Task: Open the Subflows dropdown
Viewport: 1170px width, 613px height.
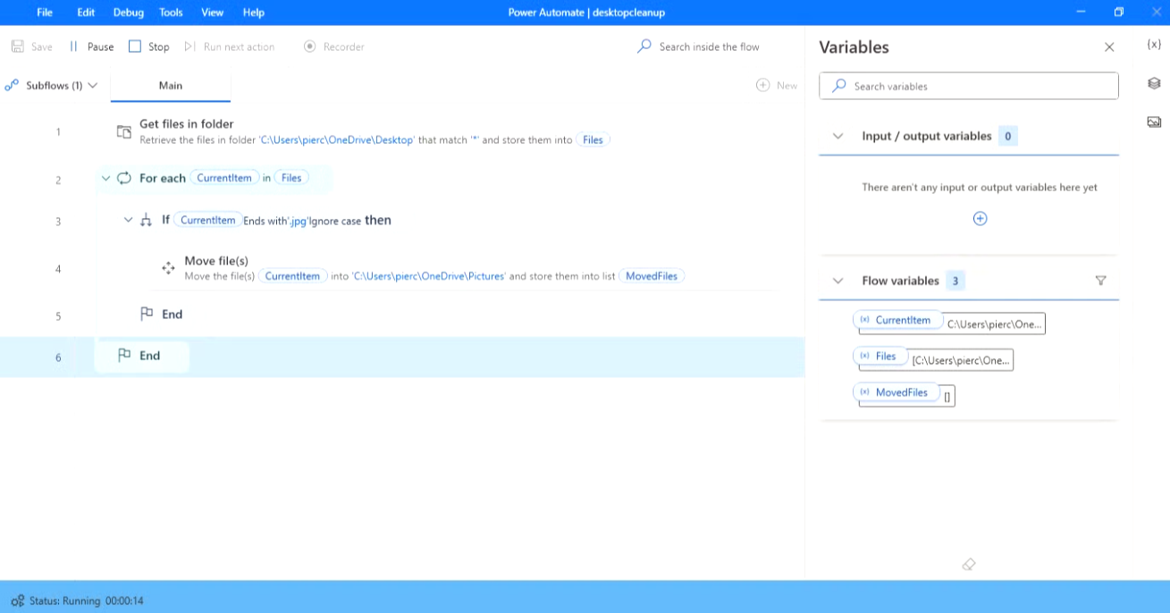Action: [x=51, y=86]
